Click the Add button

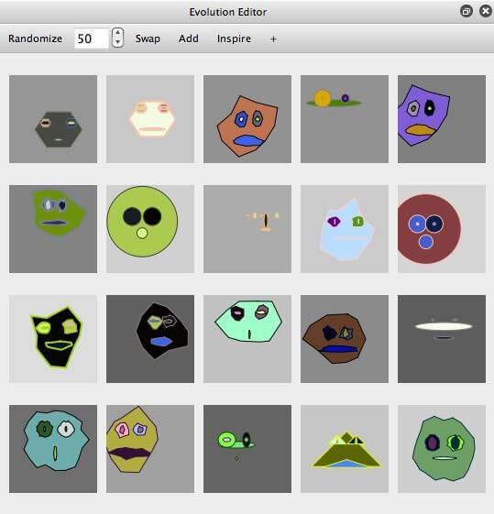pos(189,38)
